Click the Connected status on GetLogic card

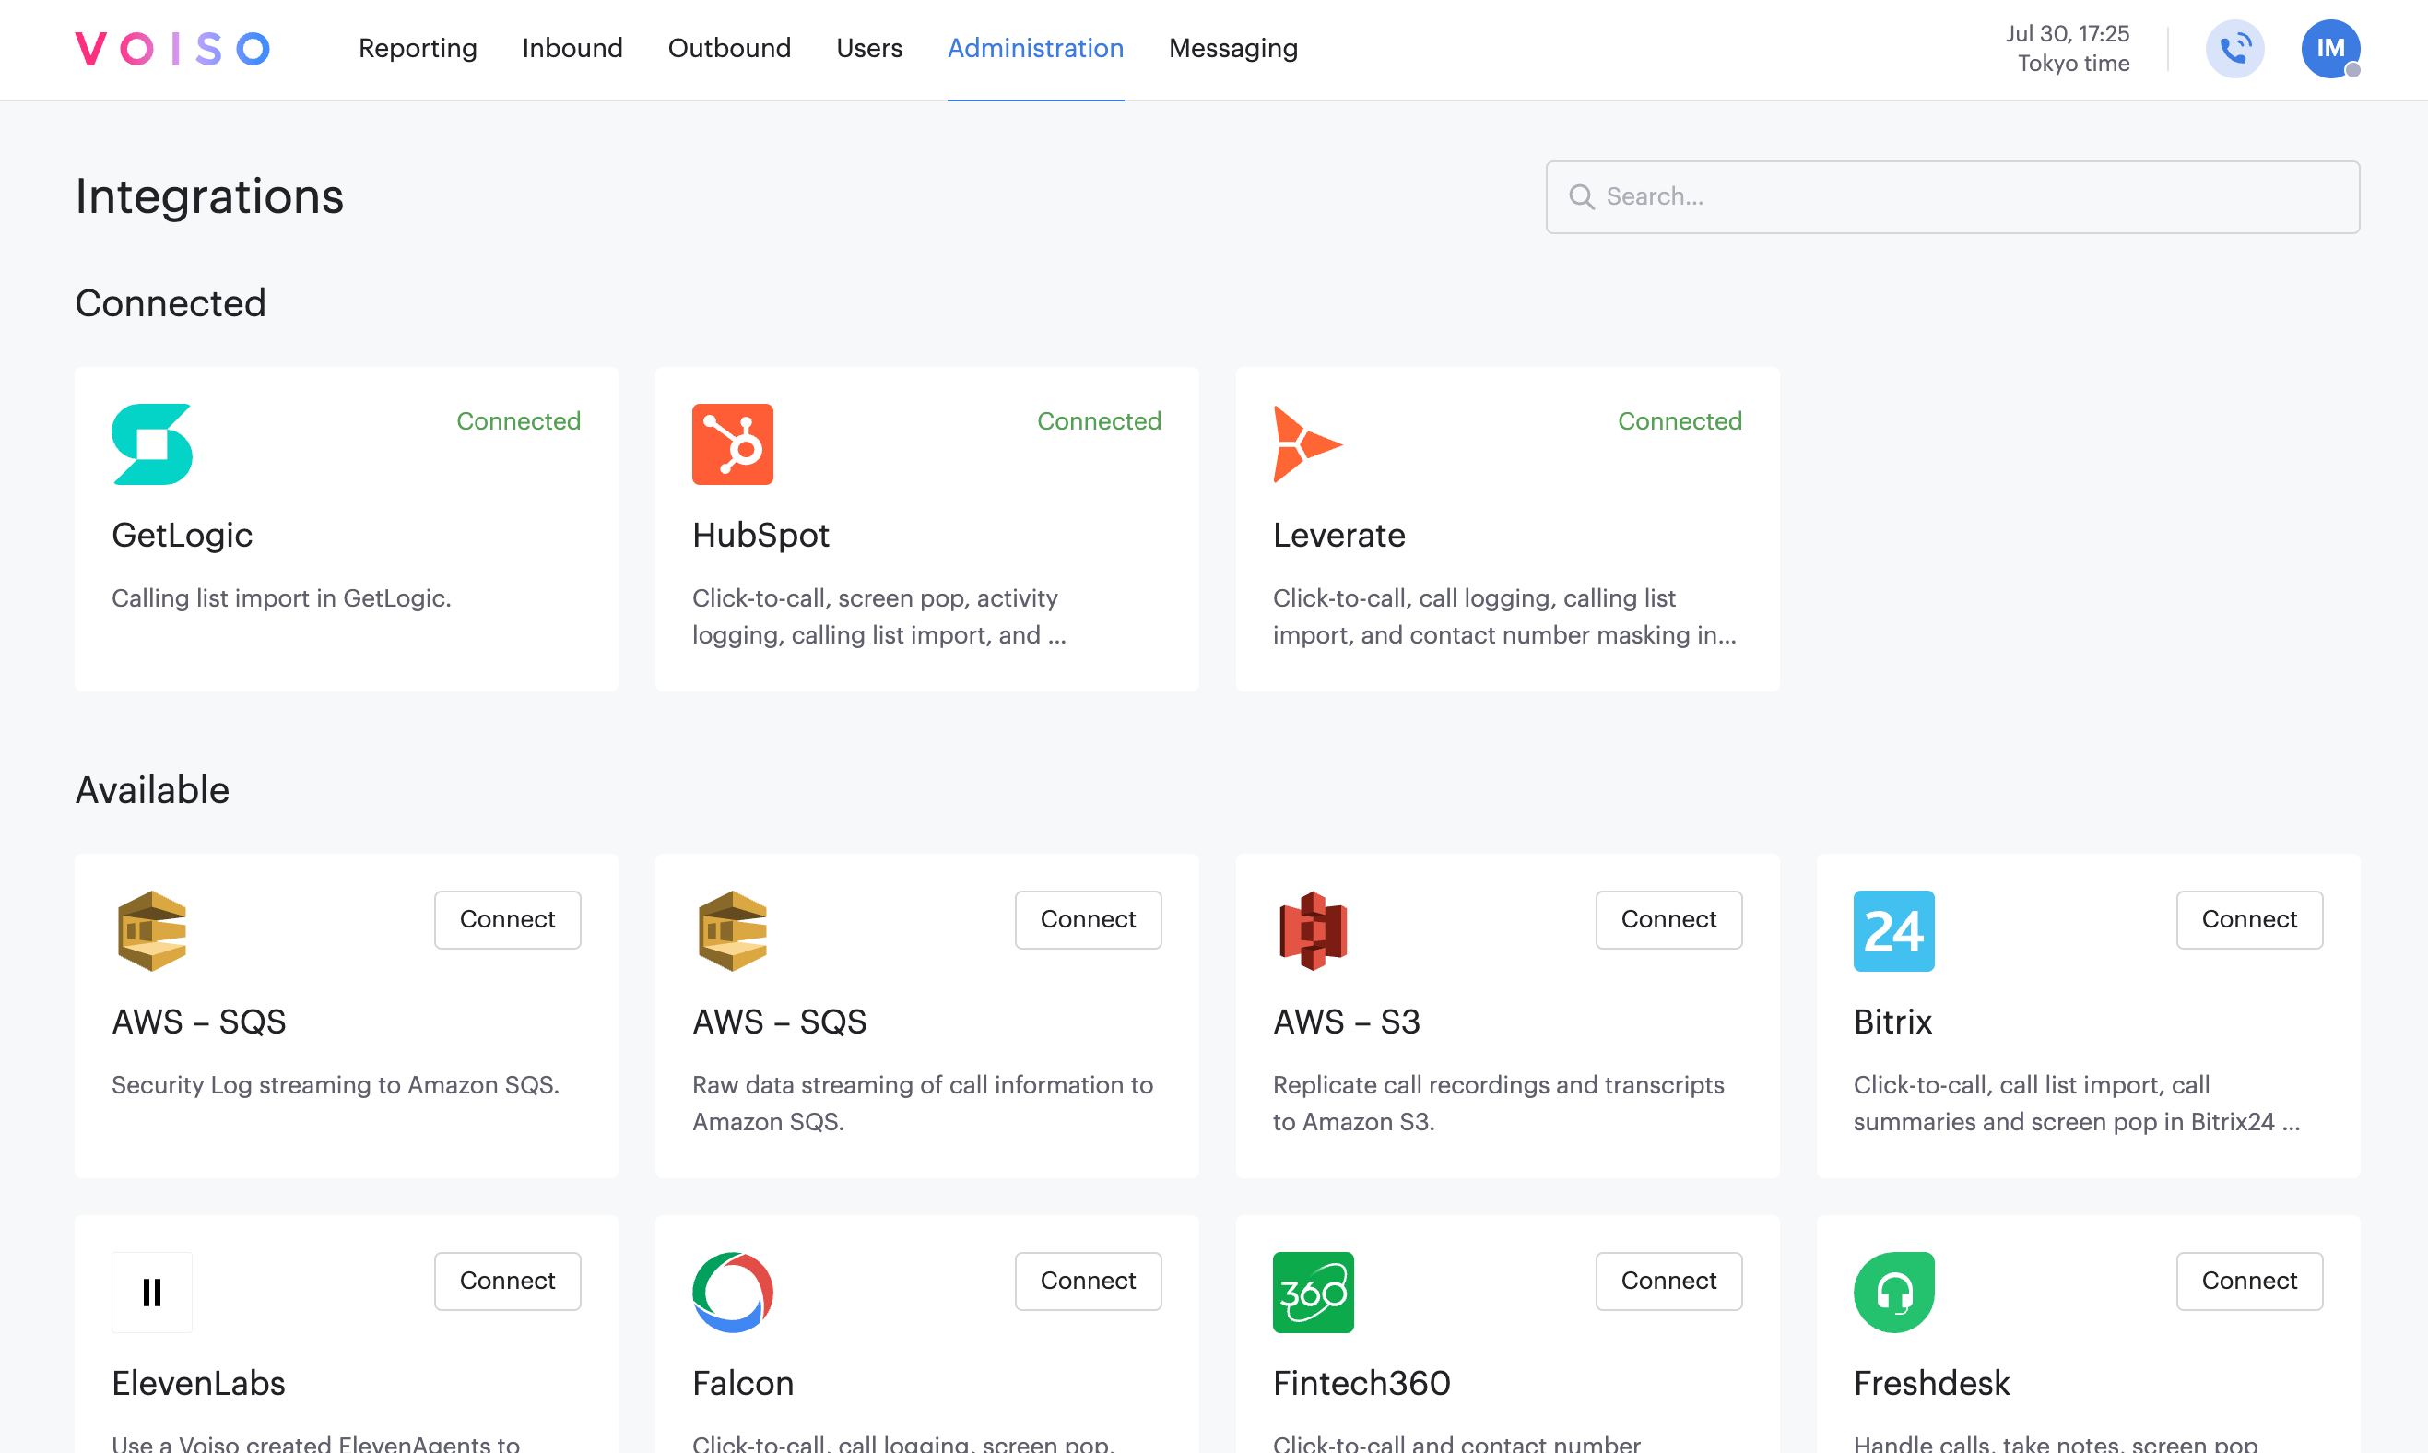519,421
